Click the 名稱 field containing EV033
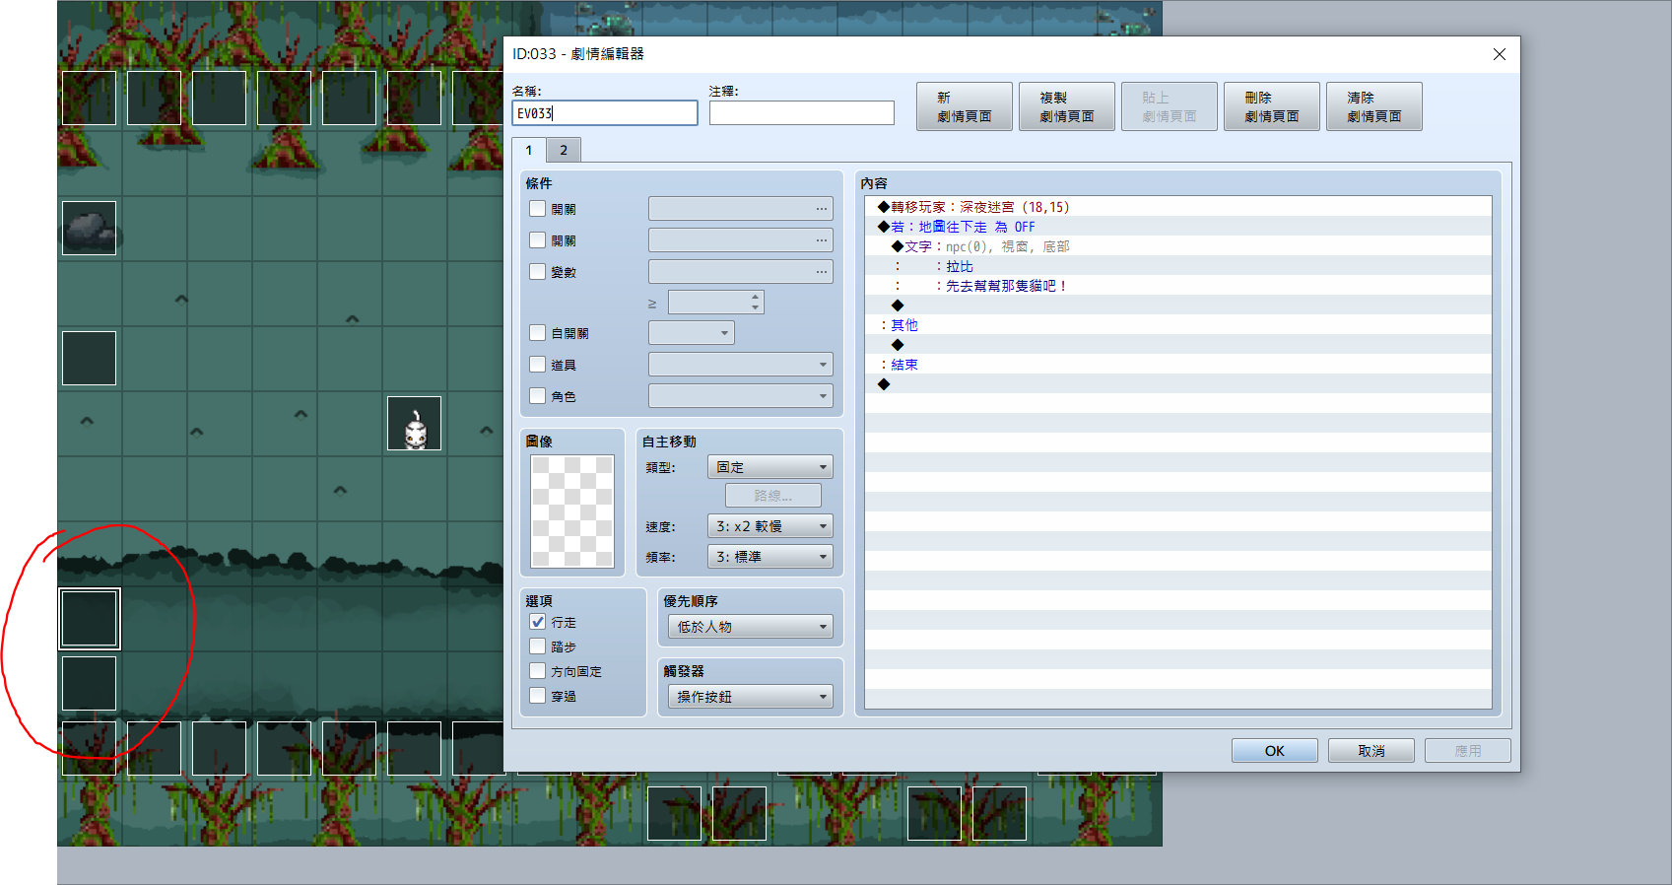 [x=605, y=113]
